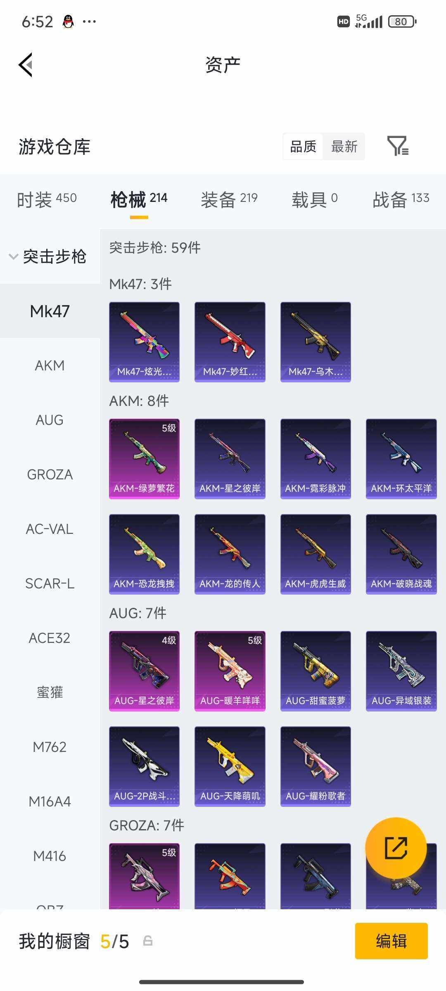This screenshot has height=991, width=446.
Task: Switch to the 时装 450 tab
Action: (47, 199)
